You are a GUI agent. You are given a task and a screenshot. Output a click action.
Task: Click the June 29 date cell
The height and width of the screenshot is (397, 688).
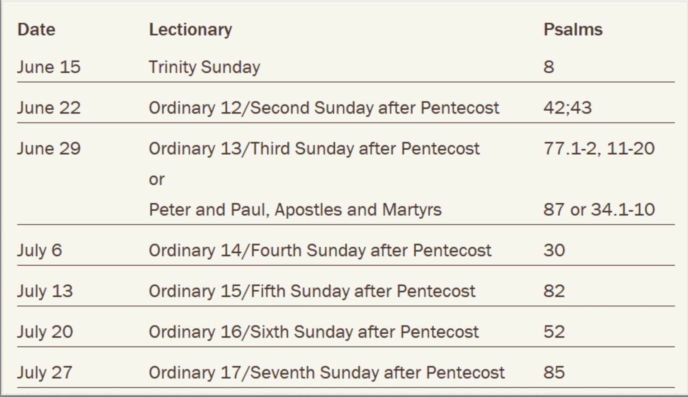point(49,149)
